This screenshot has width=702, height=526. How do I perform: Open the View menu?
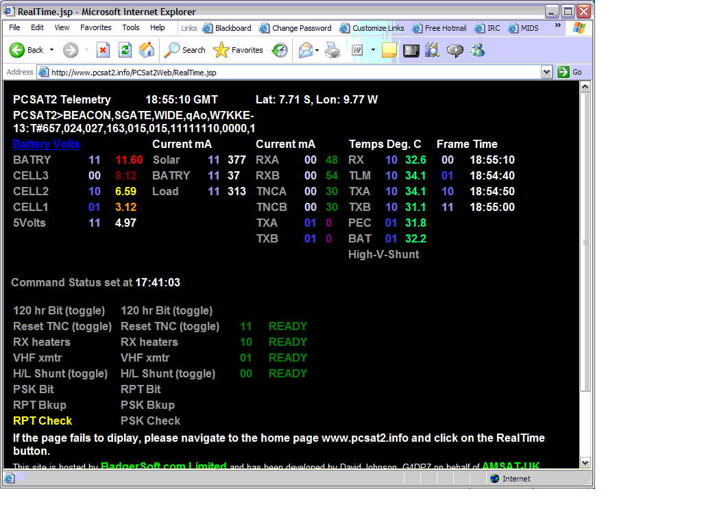(62, 28)
